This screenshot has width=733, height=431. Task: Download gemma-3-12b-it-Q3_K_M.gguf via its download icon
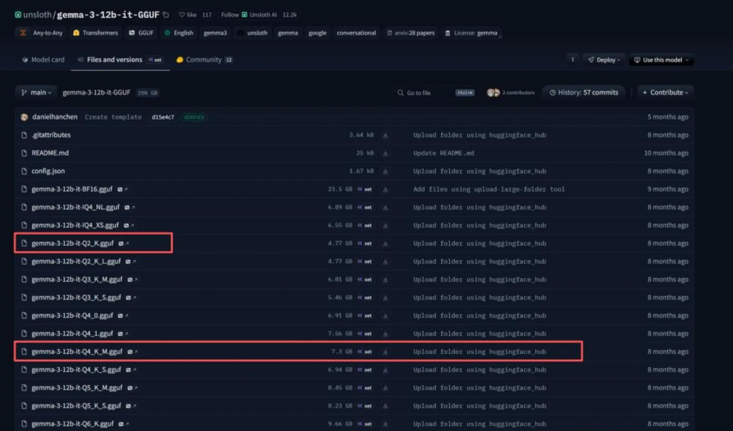[x=385, y=280]
